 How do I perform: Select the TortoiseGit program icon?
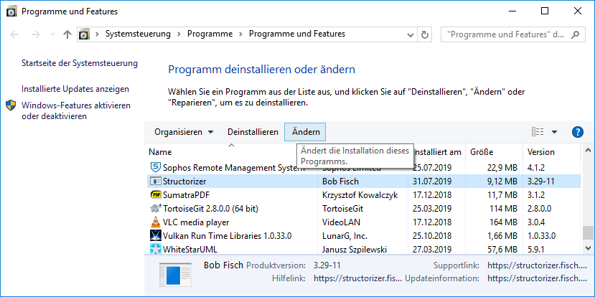(156, 209)
